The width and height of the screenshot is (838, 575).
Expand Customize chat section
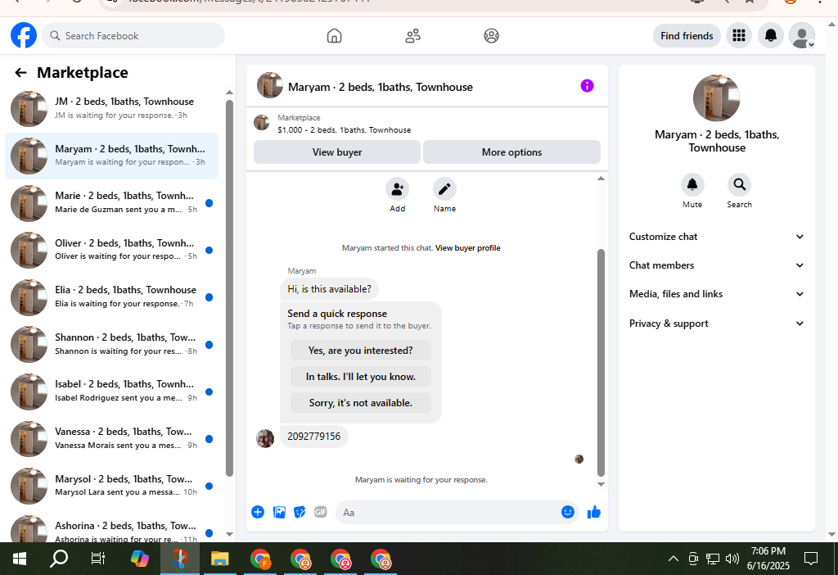click(716, 237)
